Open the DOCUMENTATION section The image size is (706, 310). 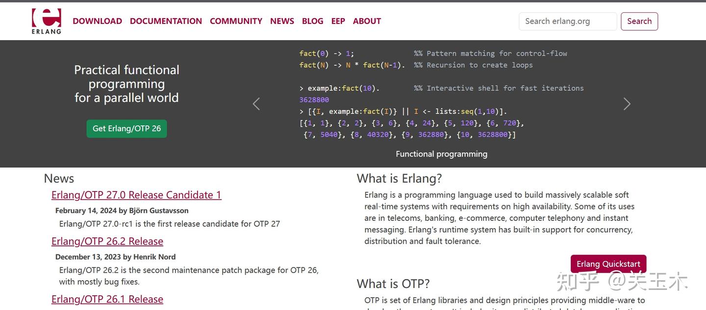[x=166, y=21]
